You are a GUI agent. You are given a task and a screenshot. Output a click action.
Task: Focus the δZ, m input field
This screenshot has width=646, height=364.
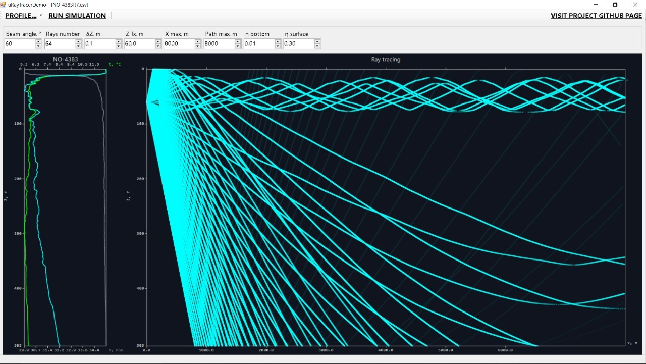coord(99,44)
